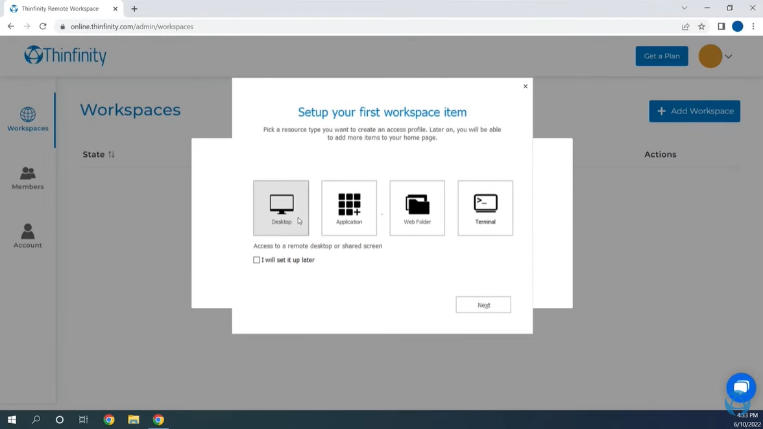
Task: Click the Add Workspace button
Action: [x=694, y=111]
